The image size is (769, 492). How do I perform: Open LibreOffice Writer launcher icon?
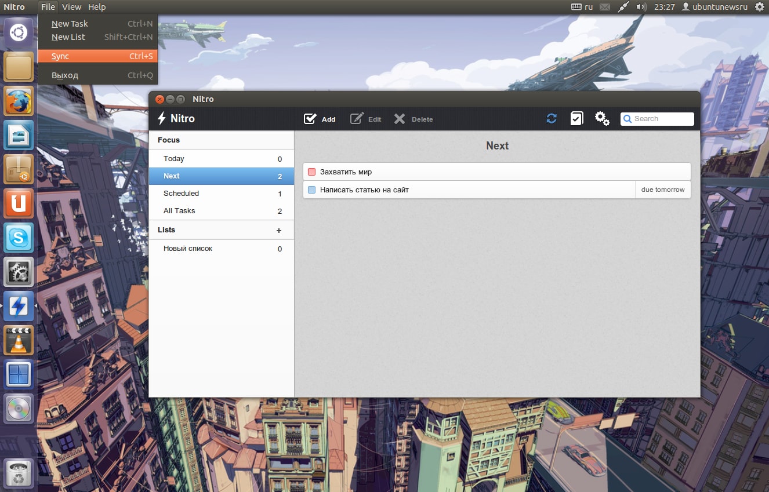click(x=19, y=136)
